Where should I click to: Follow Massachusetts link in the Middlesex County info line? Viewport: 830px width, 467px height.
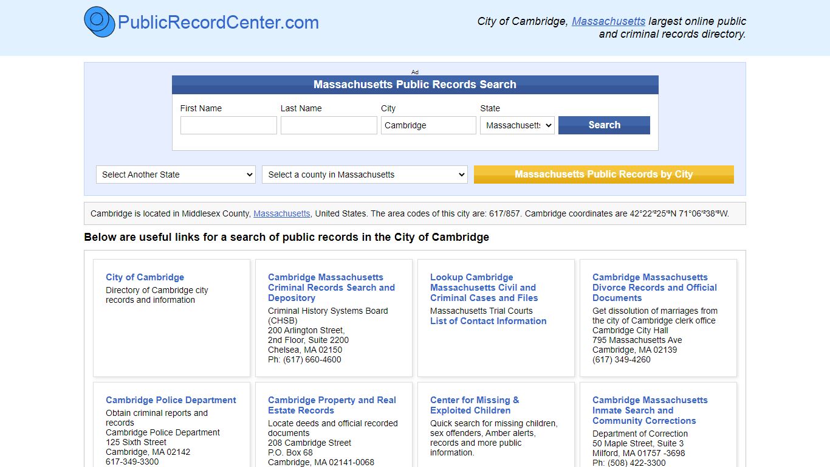pos(282,213)
